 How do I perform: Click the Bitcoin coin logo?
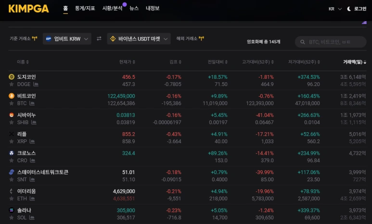(x=12, y=96)
